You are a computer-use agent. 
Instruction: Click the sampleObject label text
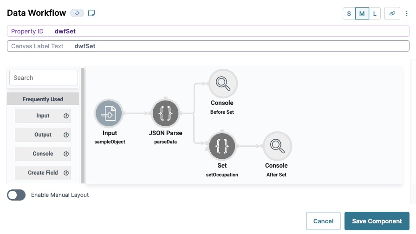(x=110, y=142)
